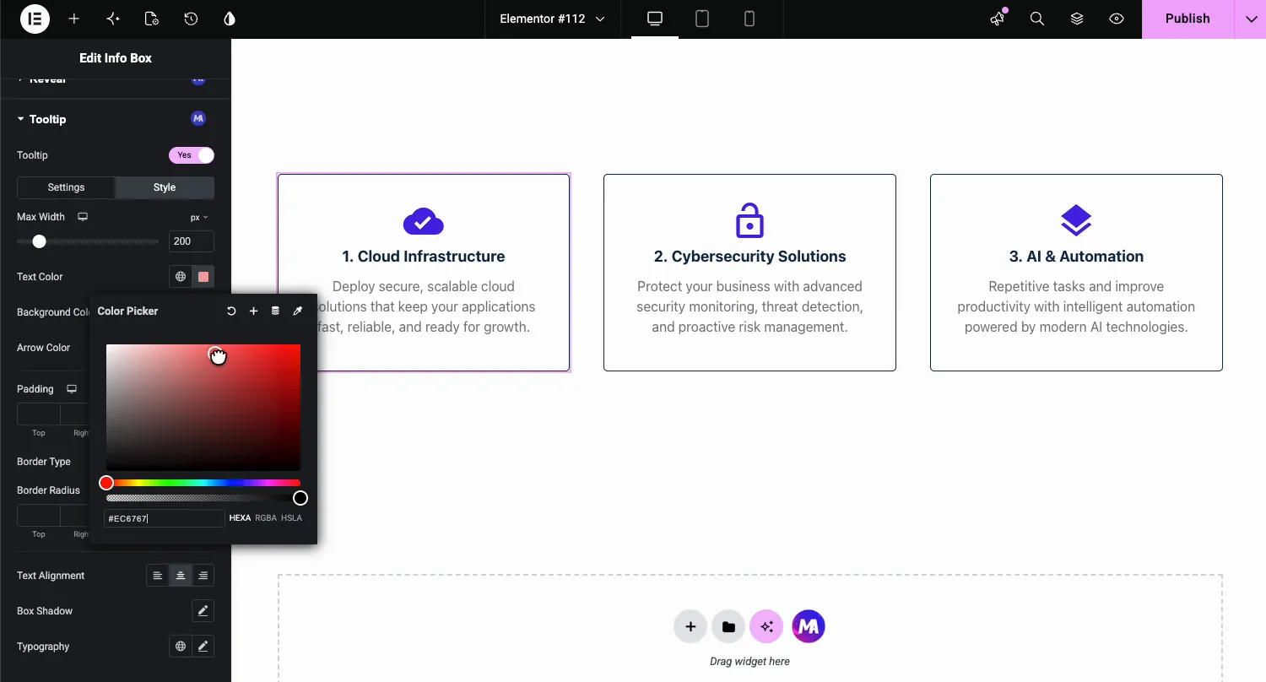This screenshot has width=1266, height=682.
Task: Reset color with the Color Picker undo icon
Action: (x=231, y=311)
